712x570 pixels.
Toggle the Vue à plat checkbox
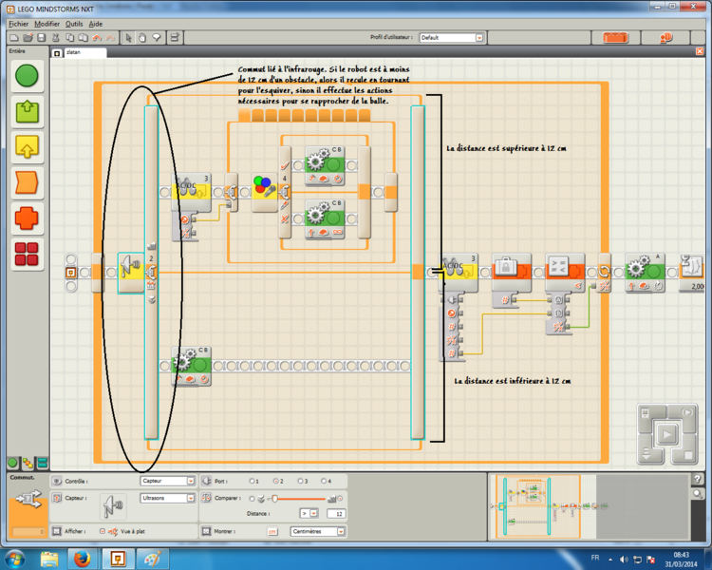pyautogui.click(x=103, y=531)
